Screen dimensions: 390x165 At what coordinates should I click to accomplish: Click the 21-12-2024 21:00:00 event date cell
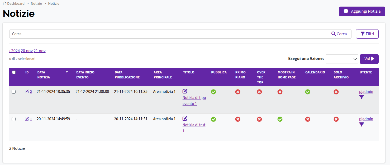tap(92, 92)
